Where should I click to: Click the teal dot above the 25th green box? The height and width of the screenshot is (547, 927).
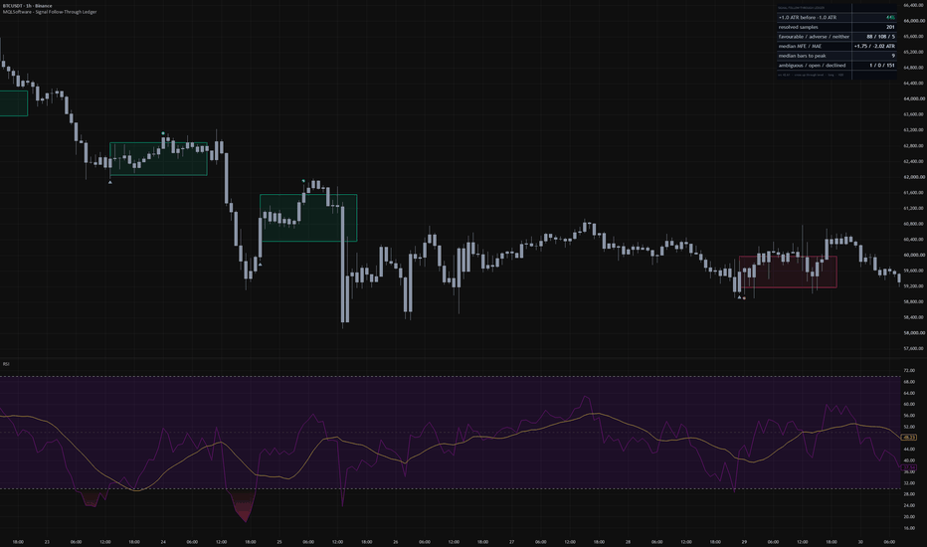(304, 181)
